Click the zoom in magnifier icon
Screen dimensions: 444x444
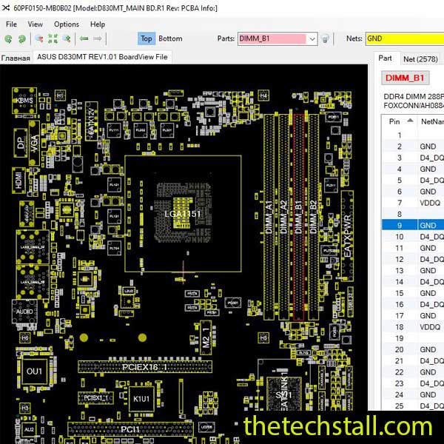67,38
